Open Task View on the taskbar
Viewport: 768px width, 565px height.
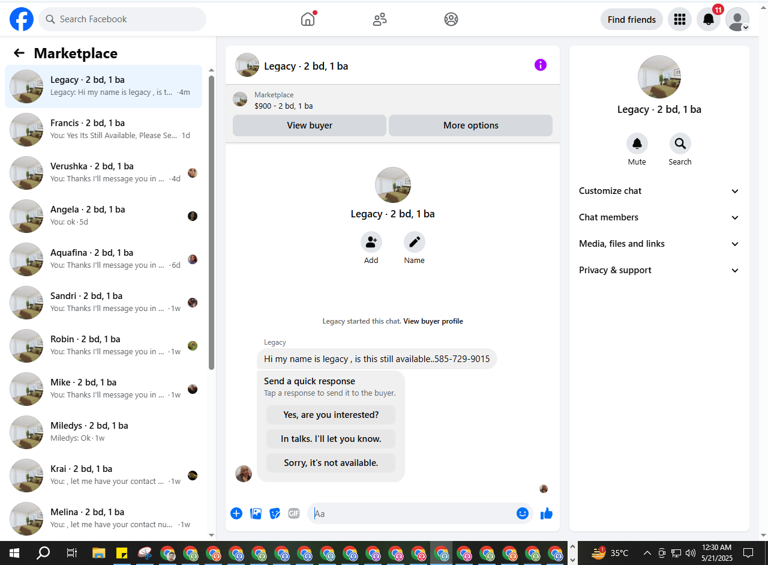(71, 553)
